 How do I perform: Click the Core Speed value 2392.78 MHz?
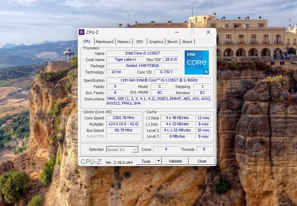point(123,118)
